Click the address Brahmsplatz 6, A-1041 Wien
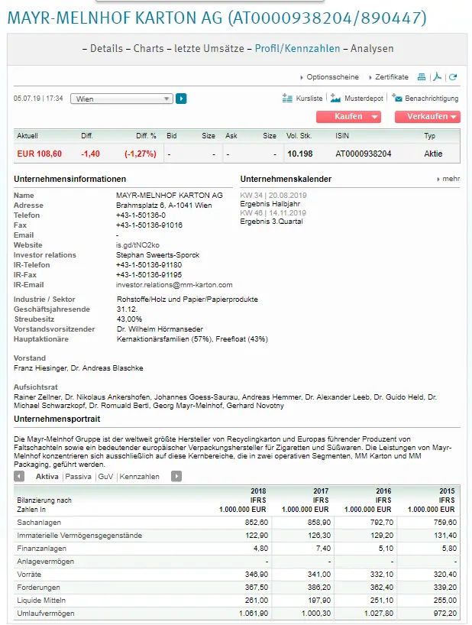The width and height of the screenshot is (472, 625). (163, 206)
